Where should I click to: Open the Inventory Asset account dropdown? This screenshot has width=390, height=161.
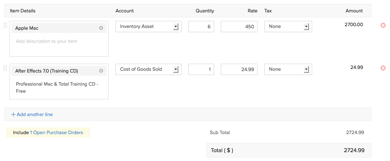point(176,27)
